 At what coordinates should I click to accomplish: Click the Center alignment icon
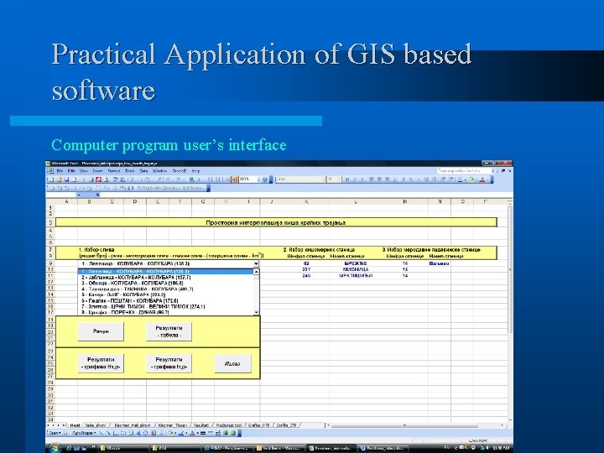coord(379,180)
